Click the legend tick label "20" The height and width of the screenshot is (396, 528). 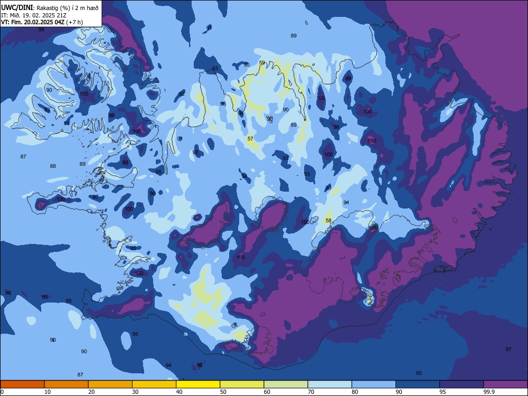tap(91, 392)
